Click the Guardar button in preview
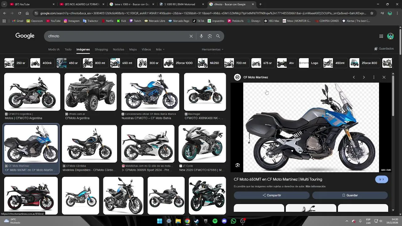The width and height of the screenshot is (402, 226). (x=350, y=195)
